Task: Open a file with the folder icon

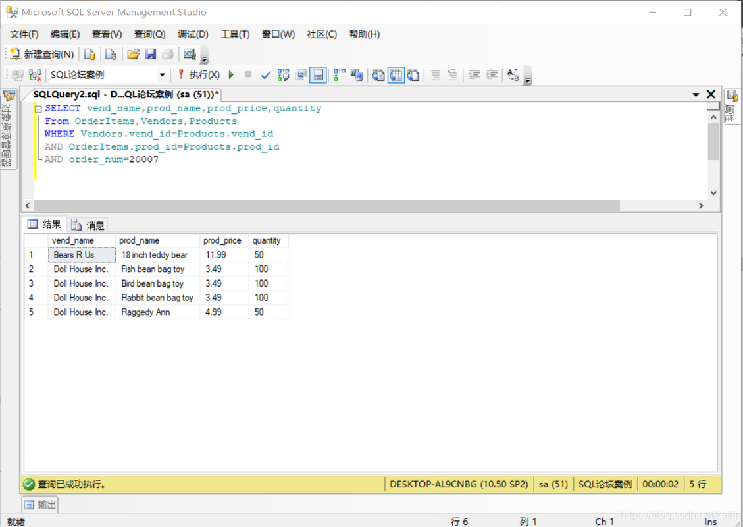Action: 133,54
